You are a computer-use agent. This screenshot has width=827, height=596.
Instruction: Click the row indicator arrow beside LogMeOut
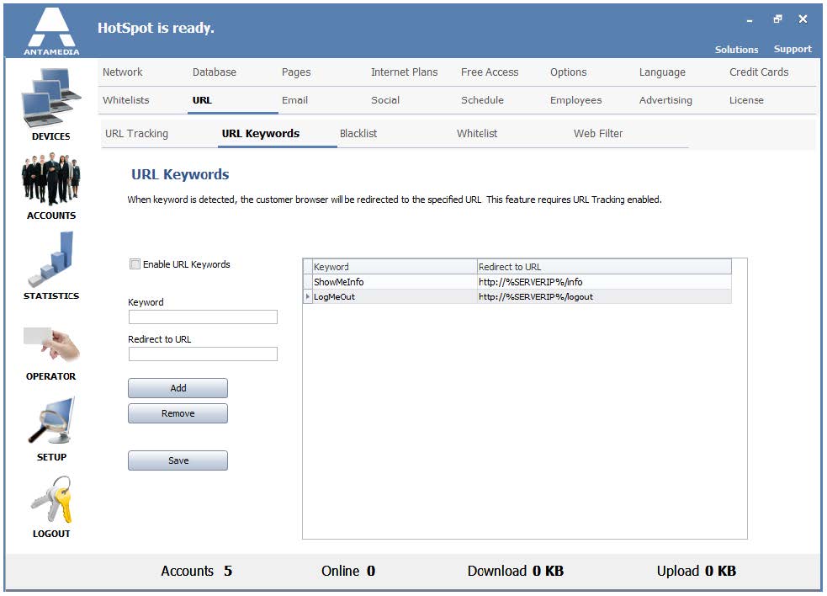point(307,297)
